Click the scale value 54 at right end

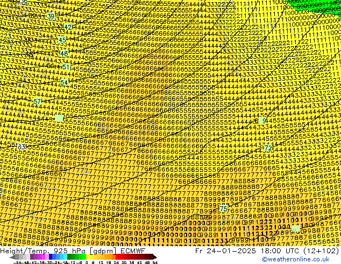pyautogui.click(x=155, y=263)
